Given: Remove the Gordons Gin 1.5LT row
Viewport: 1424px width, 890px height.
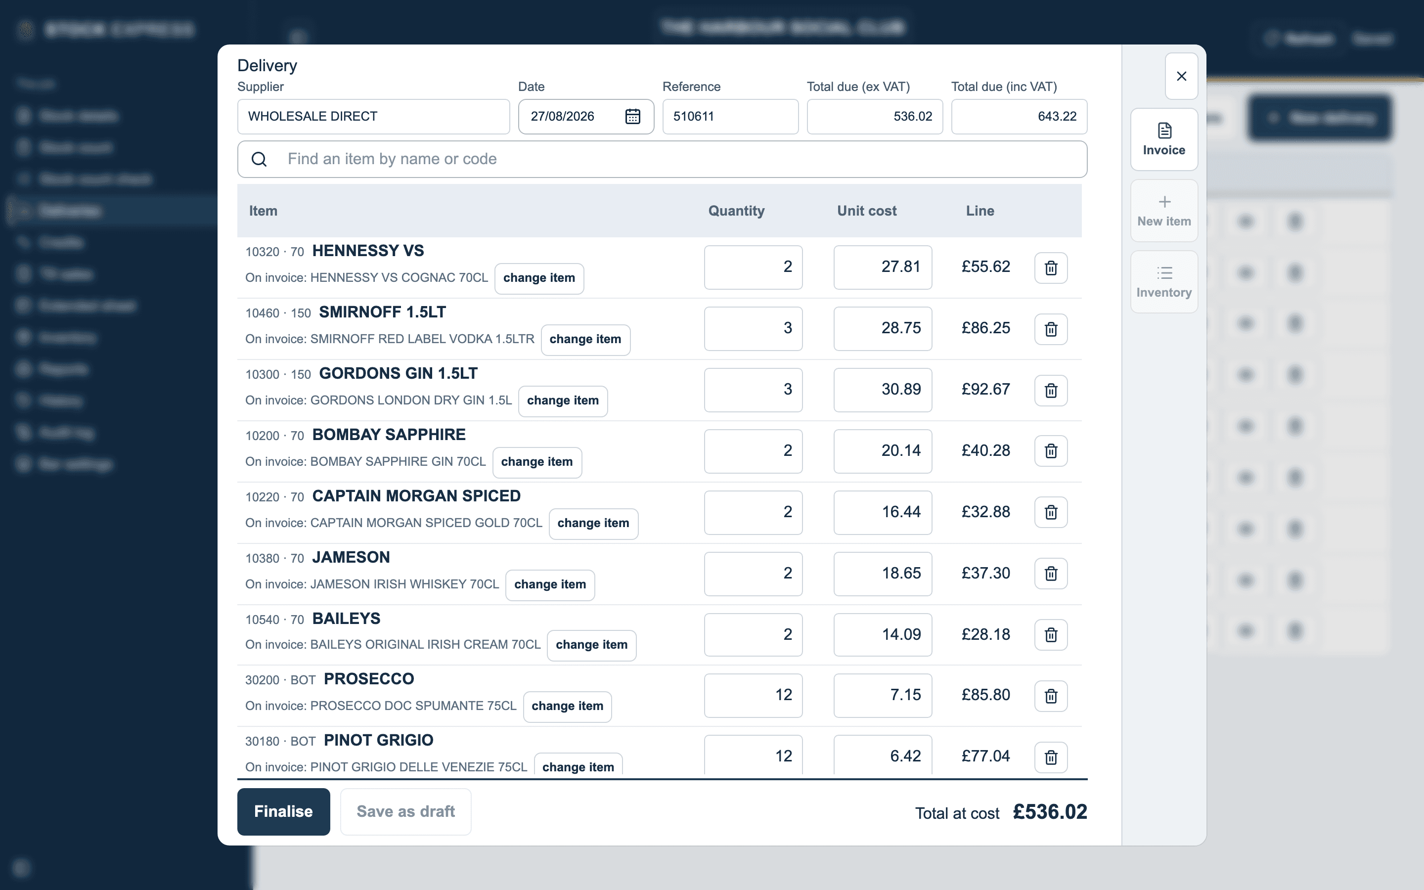Looking at the screenshot, I should pyautogui.click(x=1051, y=390).
